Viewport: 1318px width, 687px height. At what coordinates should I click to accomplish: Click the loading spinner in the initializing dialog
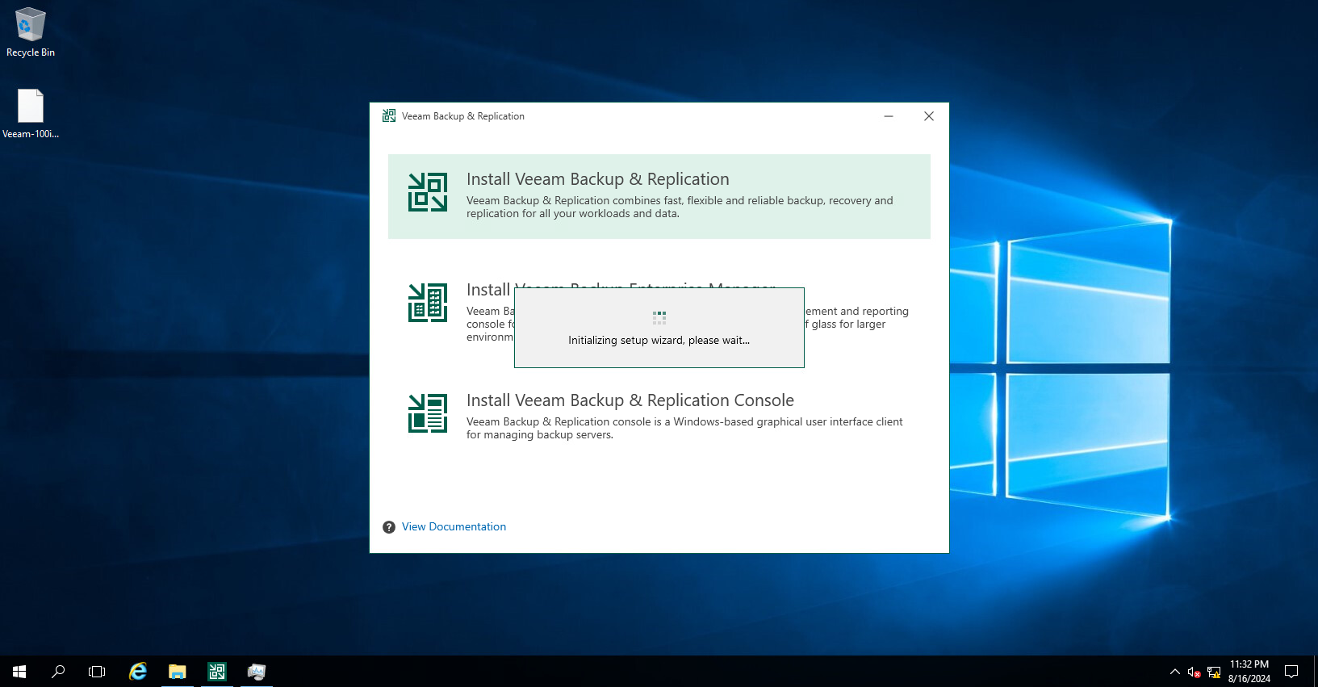point(659,317)
